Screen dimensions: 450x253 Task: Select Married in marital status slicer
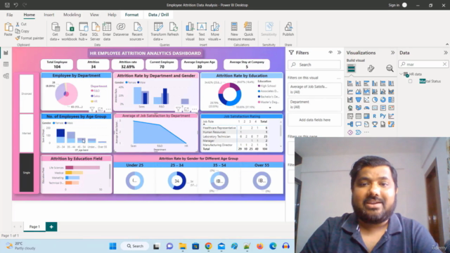27,133
